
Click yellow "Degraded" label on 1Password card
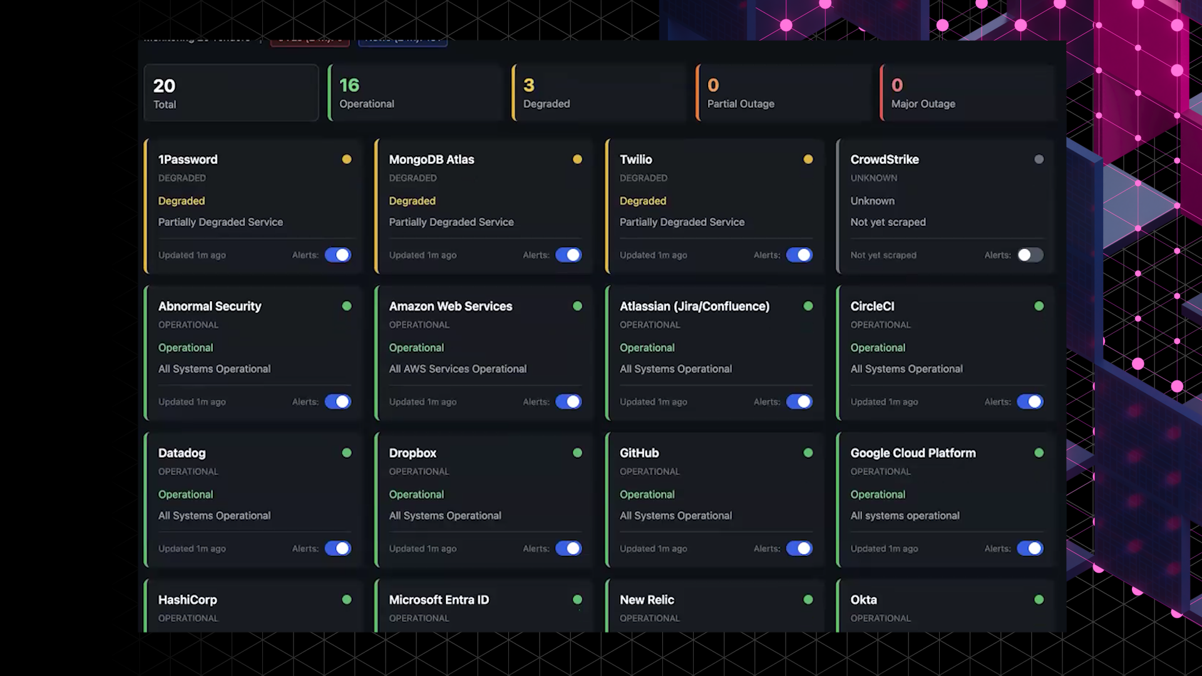181,201
